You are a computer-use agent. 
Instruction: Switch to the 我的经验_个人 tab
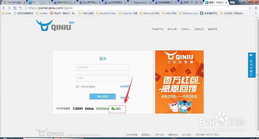click(x=64, y=3)
